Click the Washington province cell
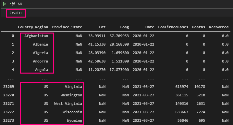The image size is (233, 125). (x=71, y=95)
